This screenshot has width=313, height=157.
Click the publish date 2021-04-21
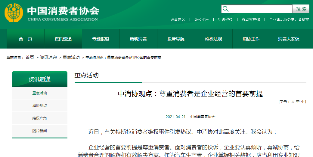tap(176, 117)
